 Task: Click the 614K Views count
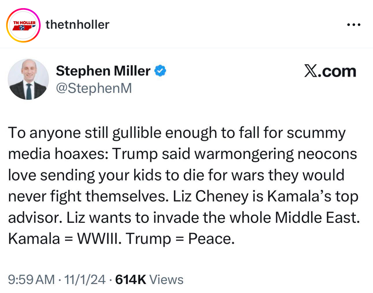149,280
